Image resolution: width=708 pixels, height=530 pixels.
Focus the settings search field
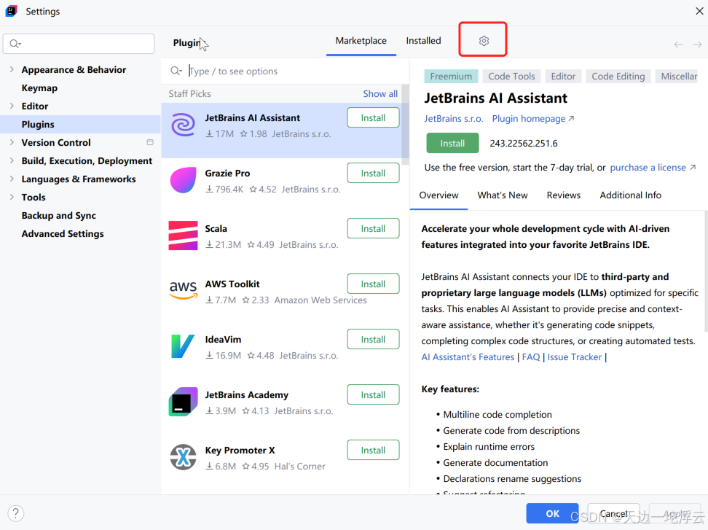coord(79,44)
